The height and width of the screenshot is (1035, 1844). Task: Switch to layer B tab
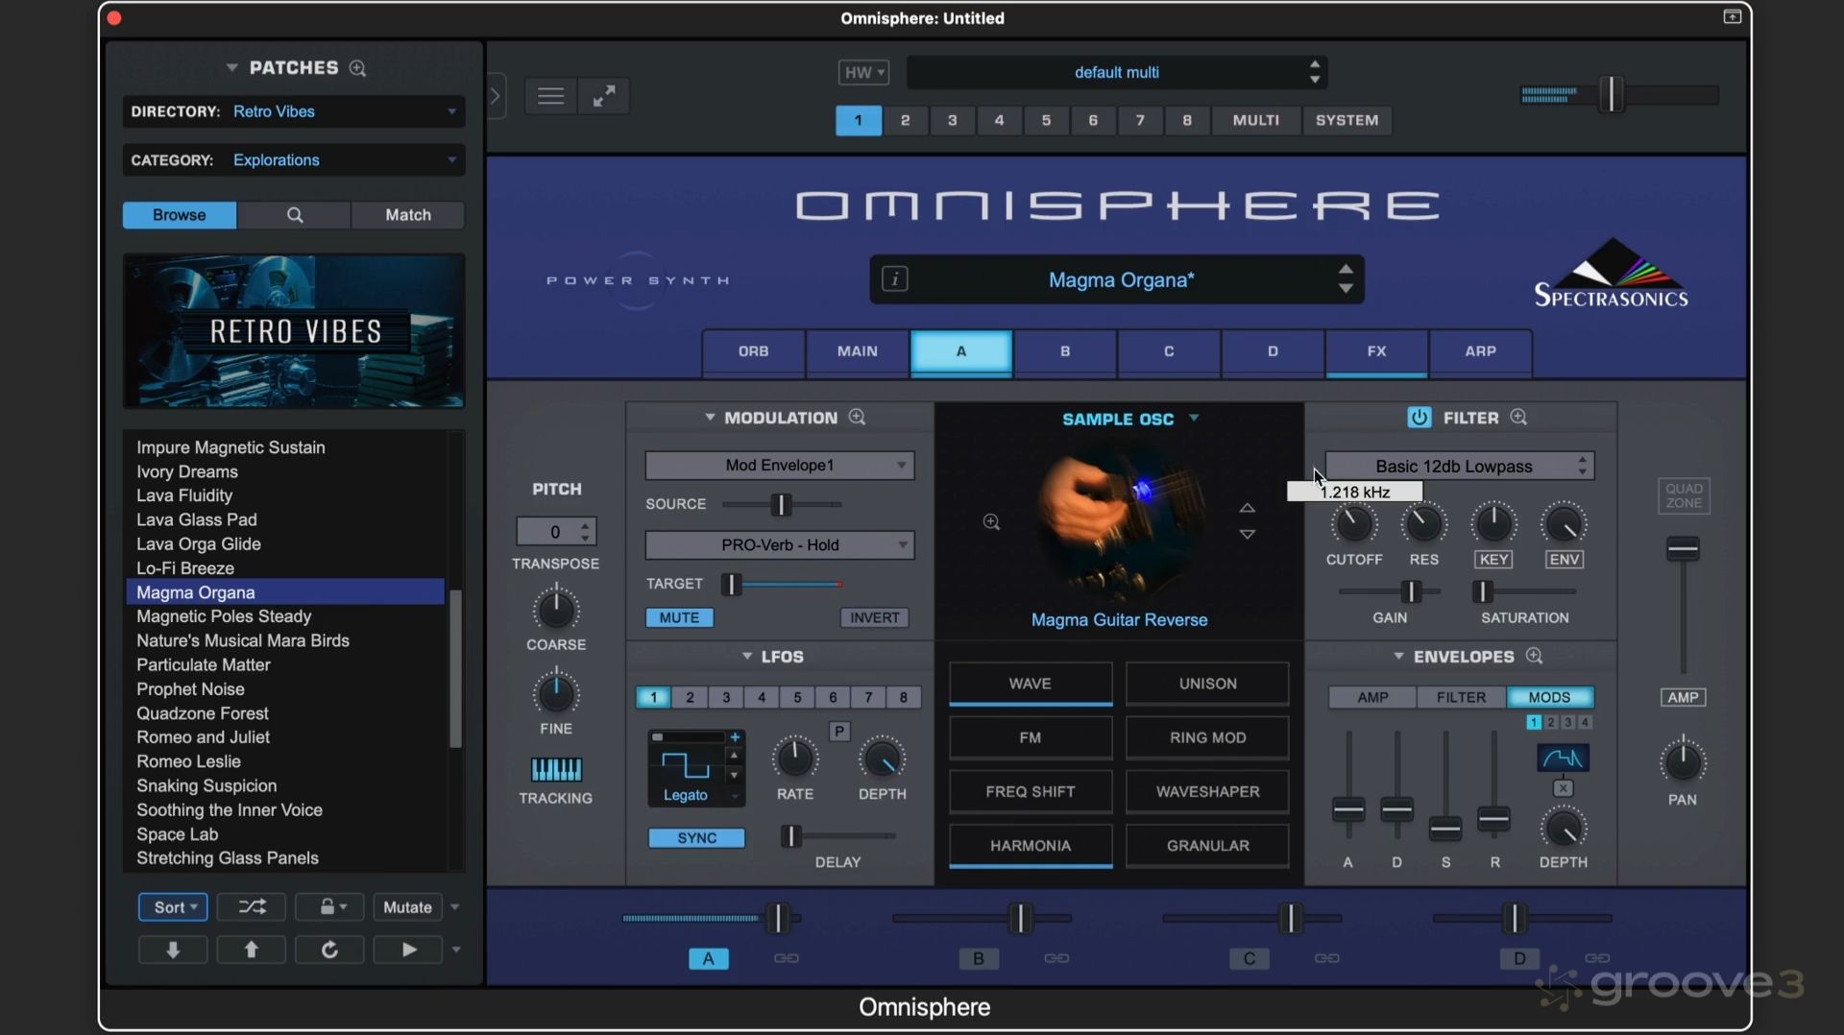1065,351
